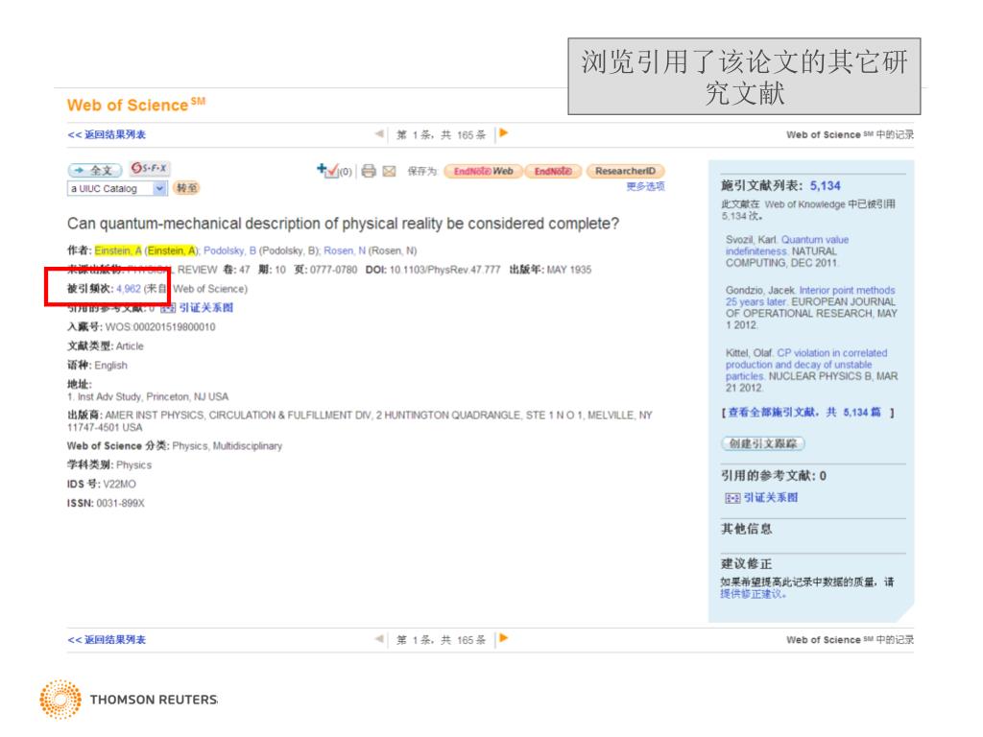Click 创建引文跟踪 create citation alert button
The image size is (983, 737).
tap(763, 443)
